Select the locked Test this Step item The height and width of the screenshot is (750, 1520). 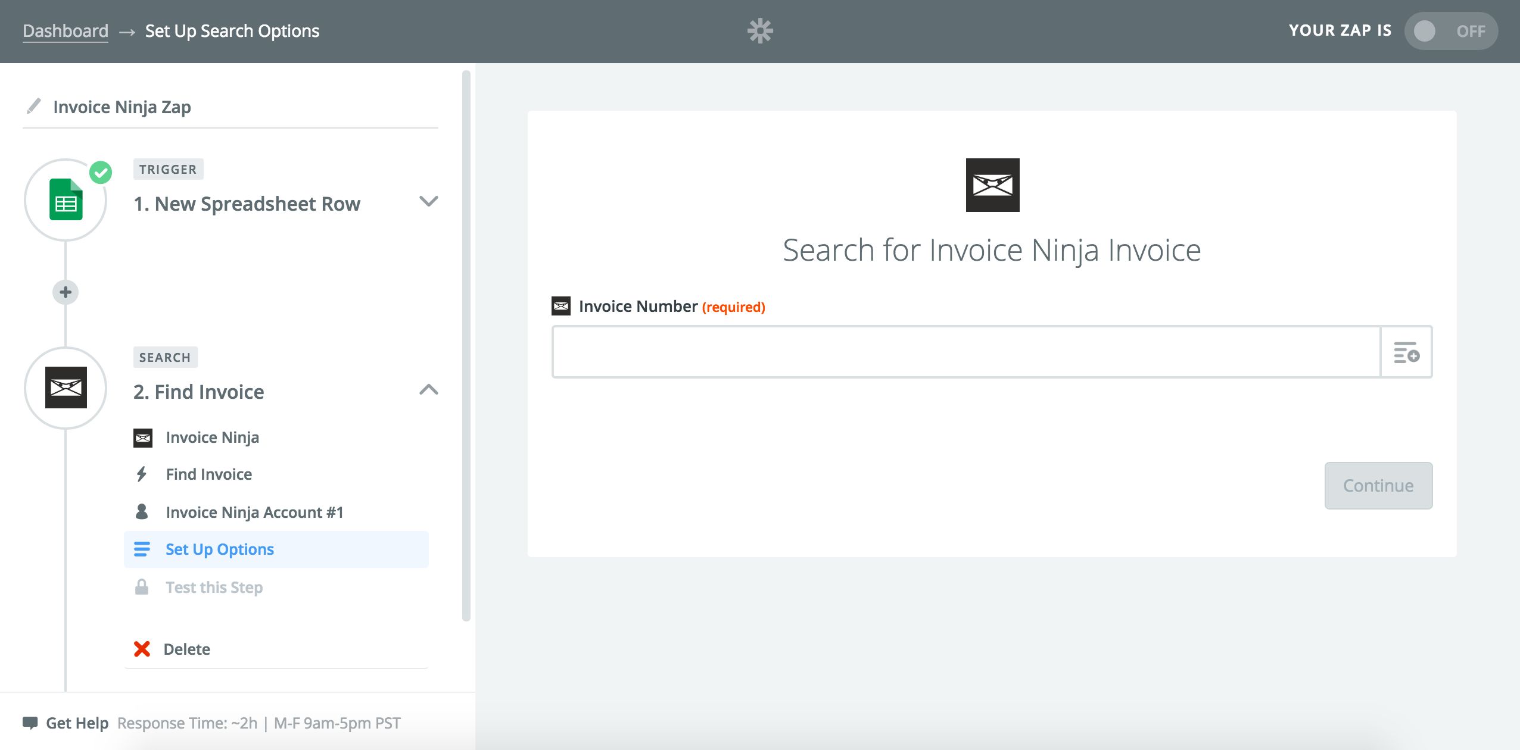[276, 587]
